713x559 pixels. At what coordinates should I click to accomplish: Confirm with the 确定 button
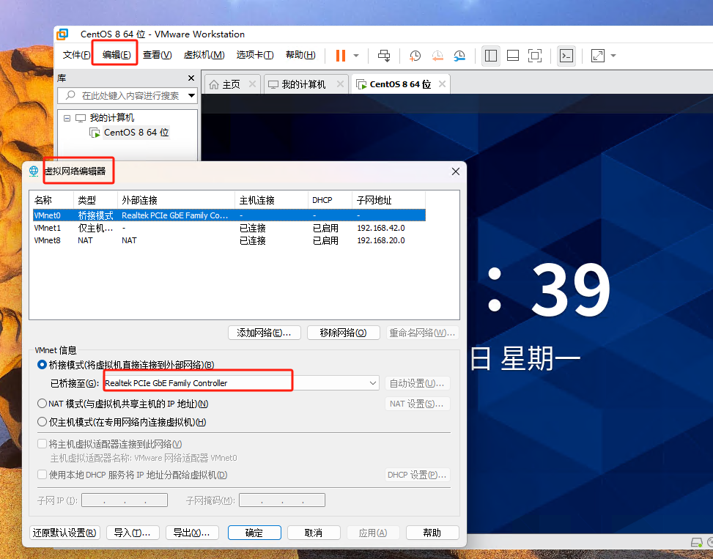[x=254, y=533]
